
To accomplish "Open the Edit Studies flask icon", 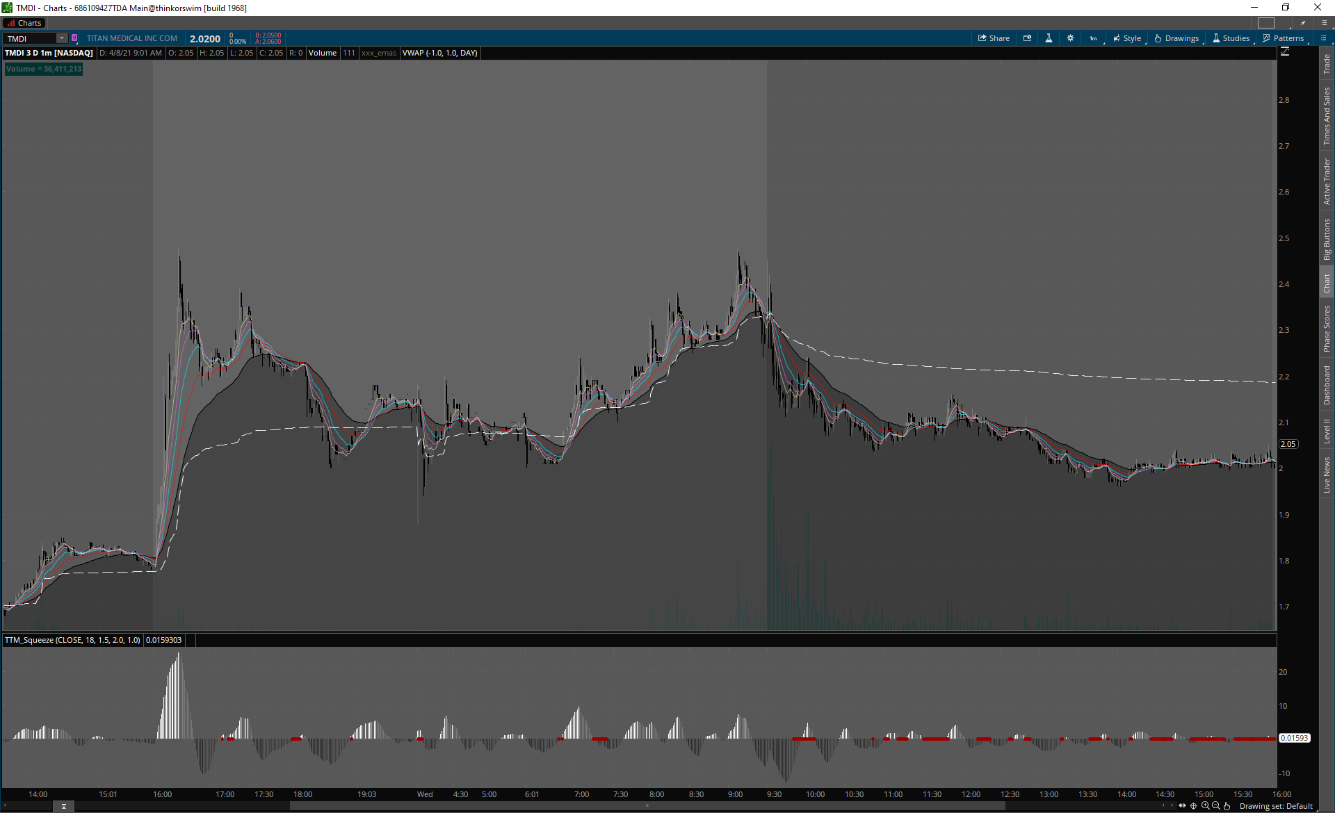I will pyautogui.click(x=1049, y=38).
